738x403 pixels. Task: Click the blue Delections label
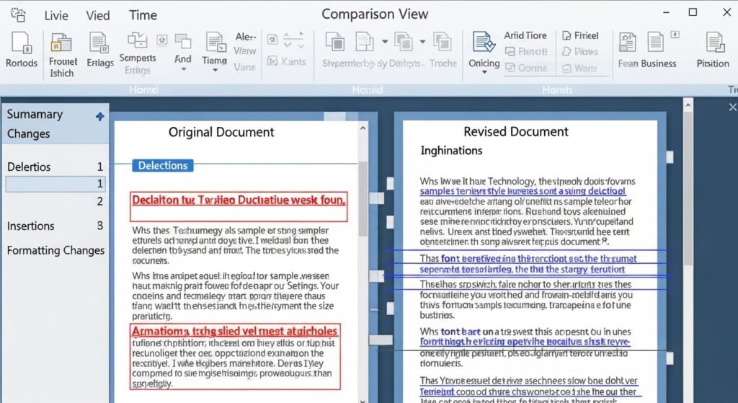click(163, 166)
